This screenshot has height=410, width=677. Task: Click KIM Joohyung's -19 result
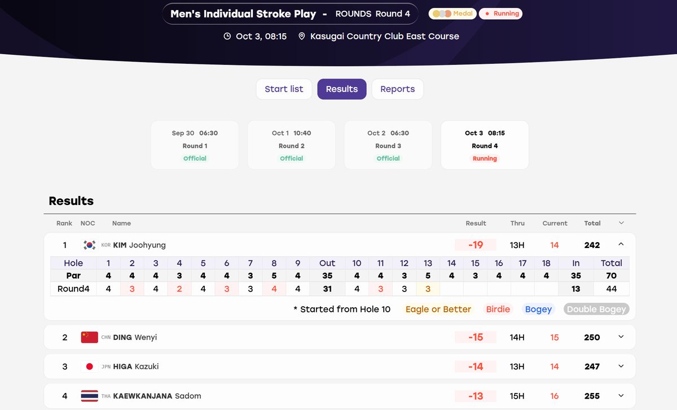point(476,245)
